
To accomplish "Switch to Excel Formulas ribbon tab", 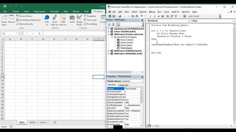I will click(54, 11).
